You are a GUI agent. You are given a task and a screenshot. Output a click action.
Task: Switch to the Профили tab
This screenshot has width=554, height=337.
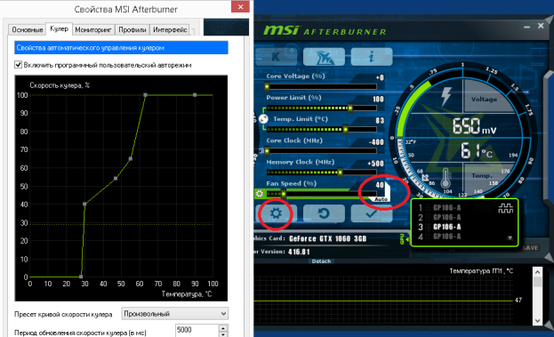[132, 29]
